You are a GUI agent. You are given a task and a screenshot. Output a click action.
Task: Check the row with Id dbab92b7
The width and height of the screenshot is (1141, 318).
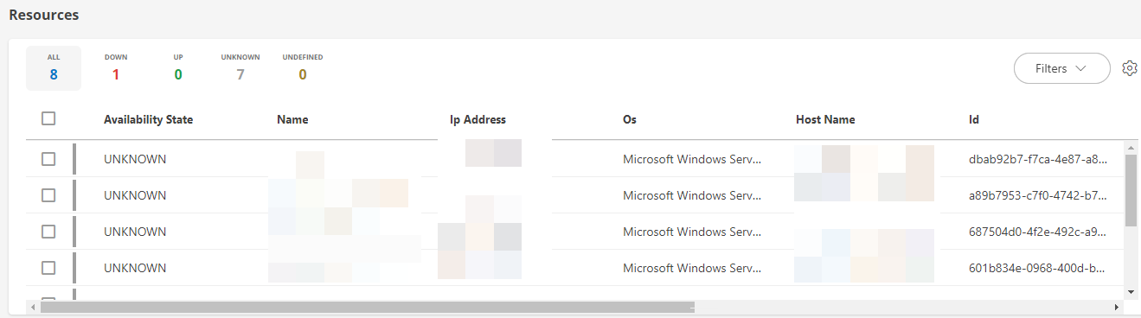pos(48,159)
